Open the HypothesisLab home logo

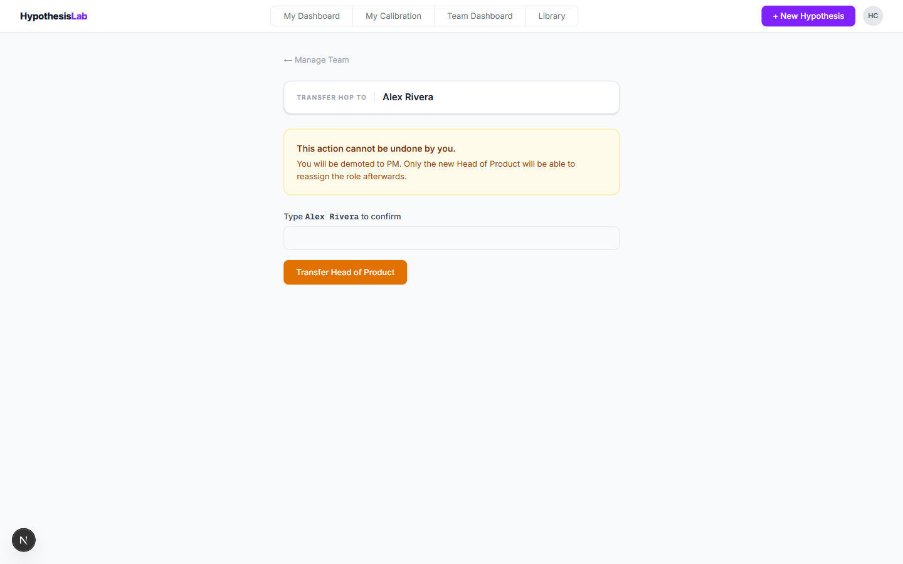[x=53, y=16]
